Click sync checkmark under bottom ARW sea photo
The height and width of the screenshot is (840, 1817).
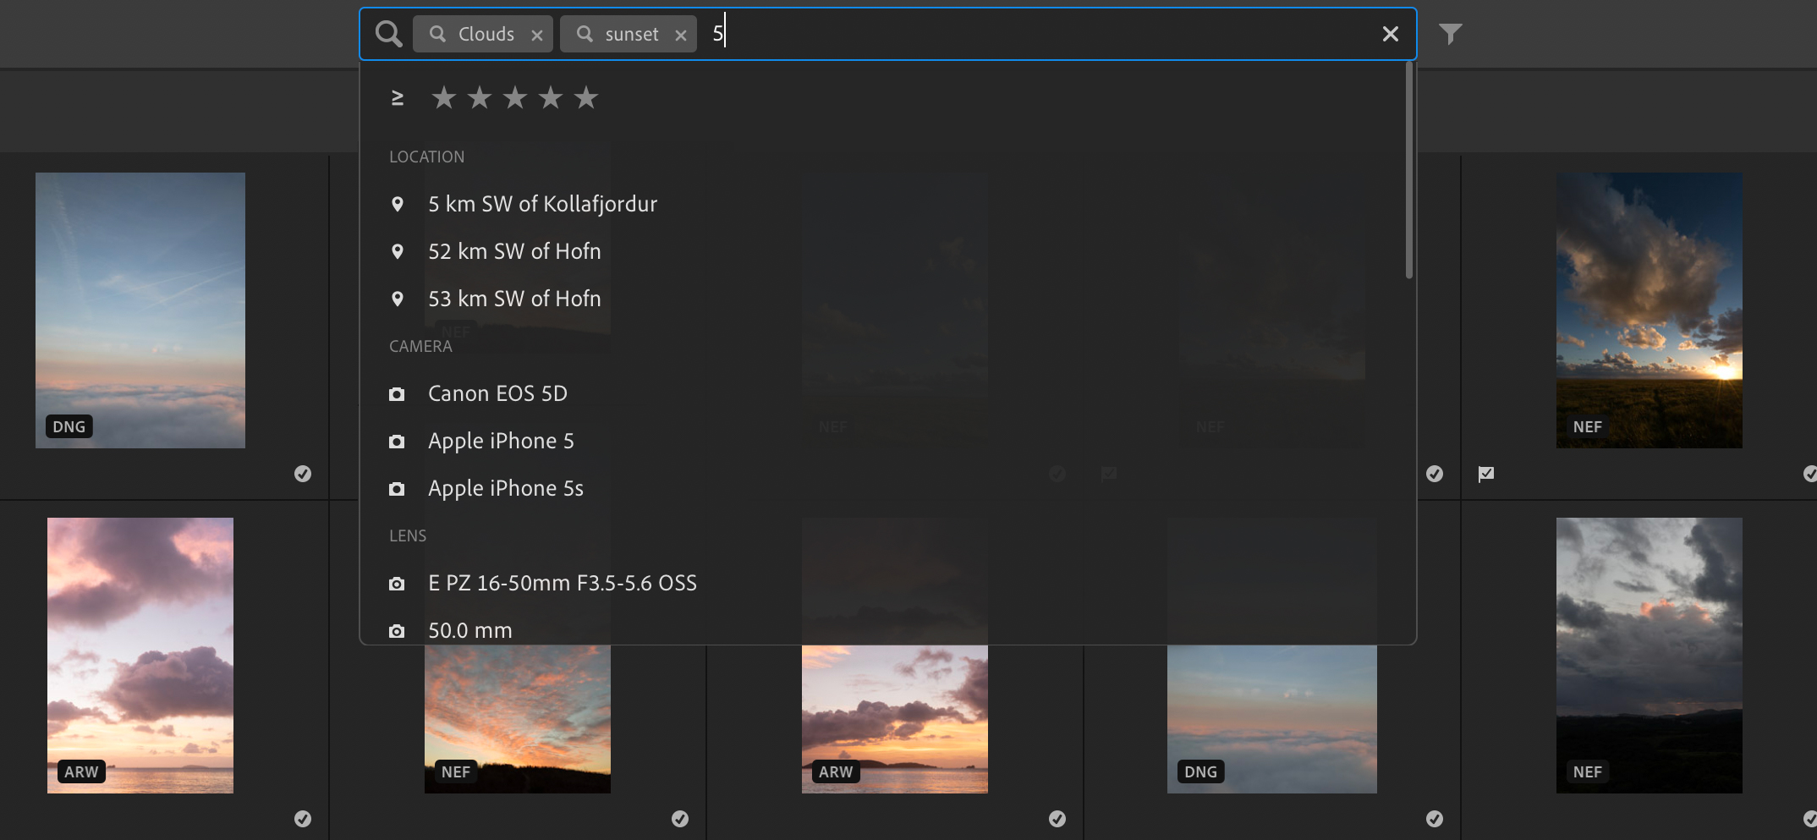pyautogui.click(x=1057, y=819)
